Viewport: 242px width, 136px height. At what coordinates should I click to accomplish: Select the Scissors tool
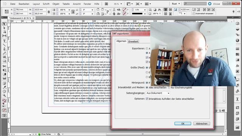tap(4, 66)
